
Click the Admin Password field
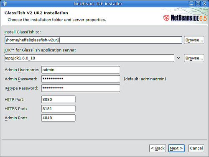point(81,79)
